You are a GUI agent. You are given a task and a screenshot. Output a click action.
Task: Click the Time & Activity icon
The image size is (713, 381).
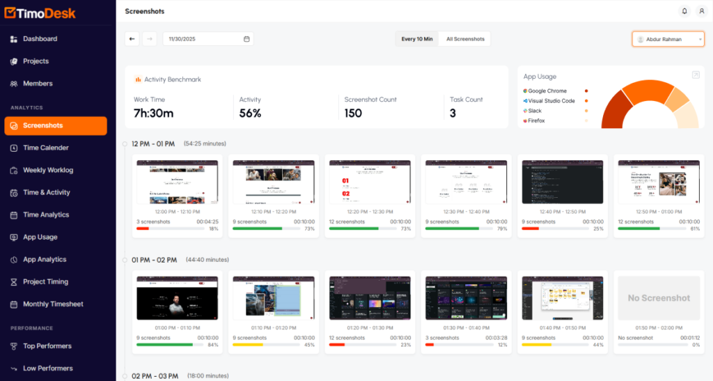pos(14,193)
